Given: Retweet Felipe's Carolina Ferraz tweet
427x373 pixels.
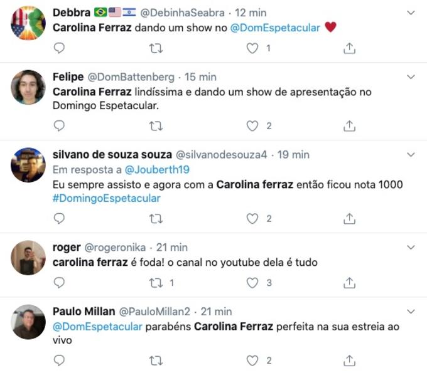Looking at the screenshot, I should pos(156,126).
